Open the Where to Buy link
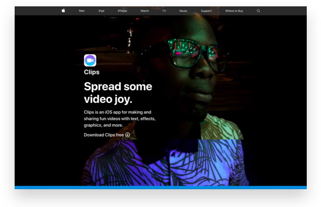321x207 pixels. (234, 11)
